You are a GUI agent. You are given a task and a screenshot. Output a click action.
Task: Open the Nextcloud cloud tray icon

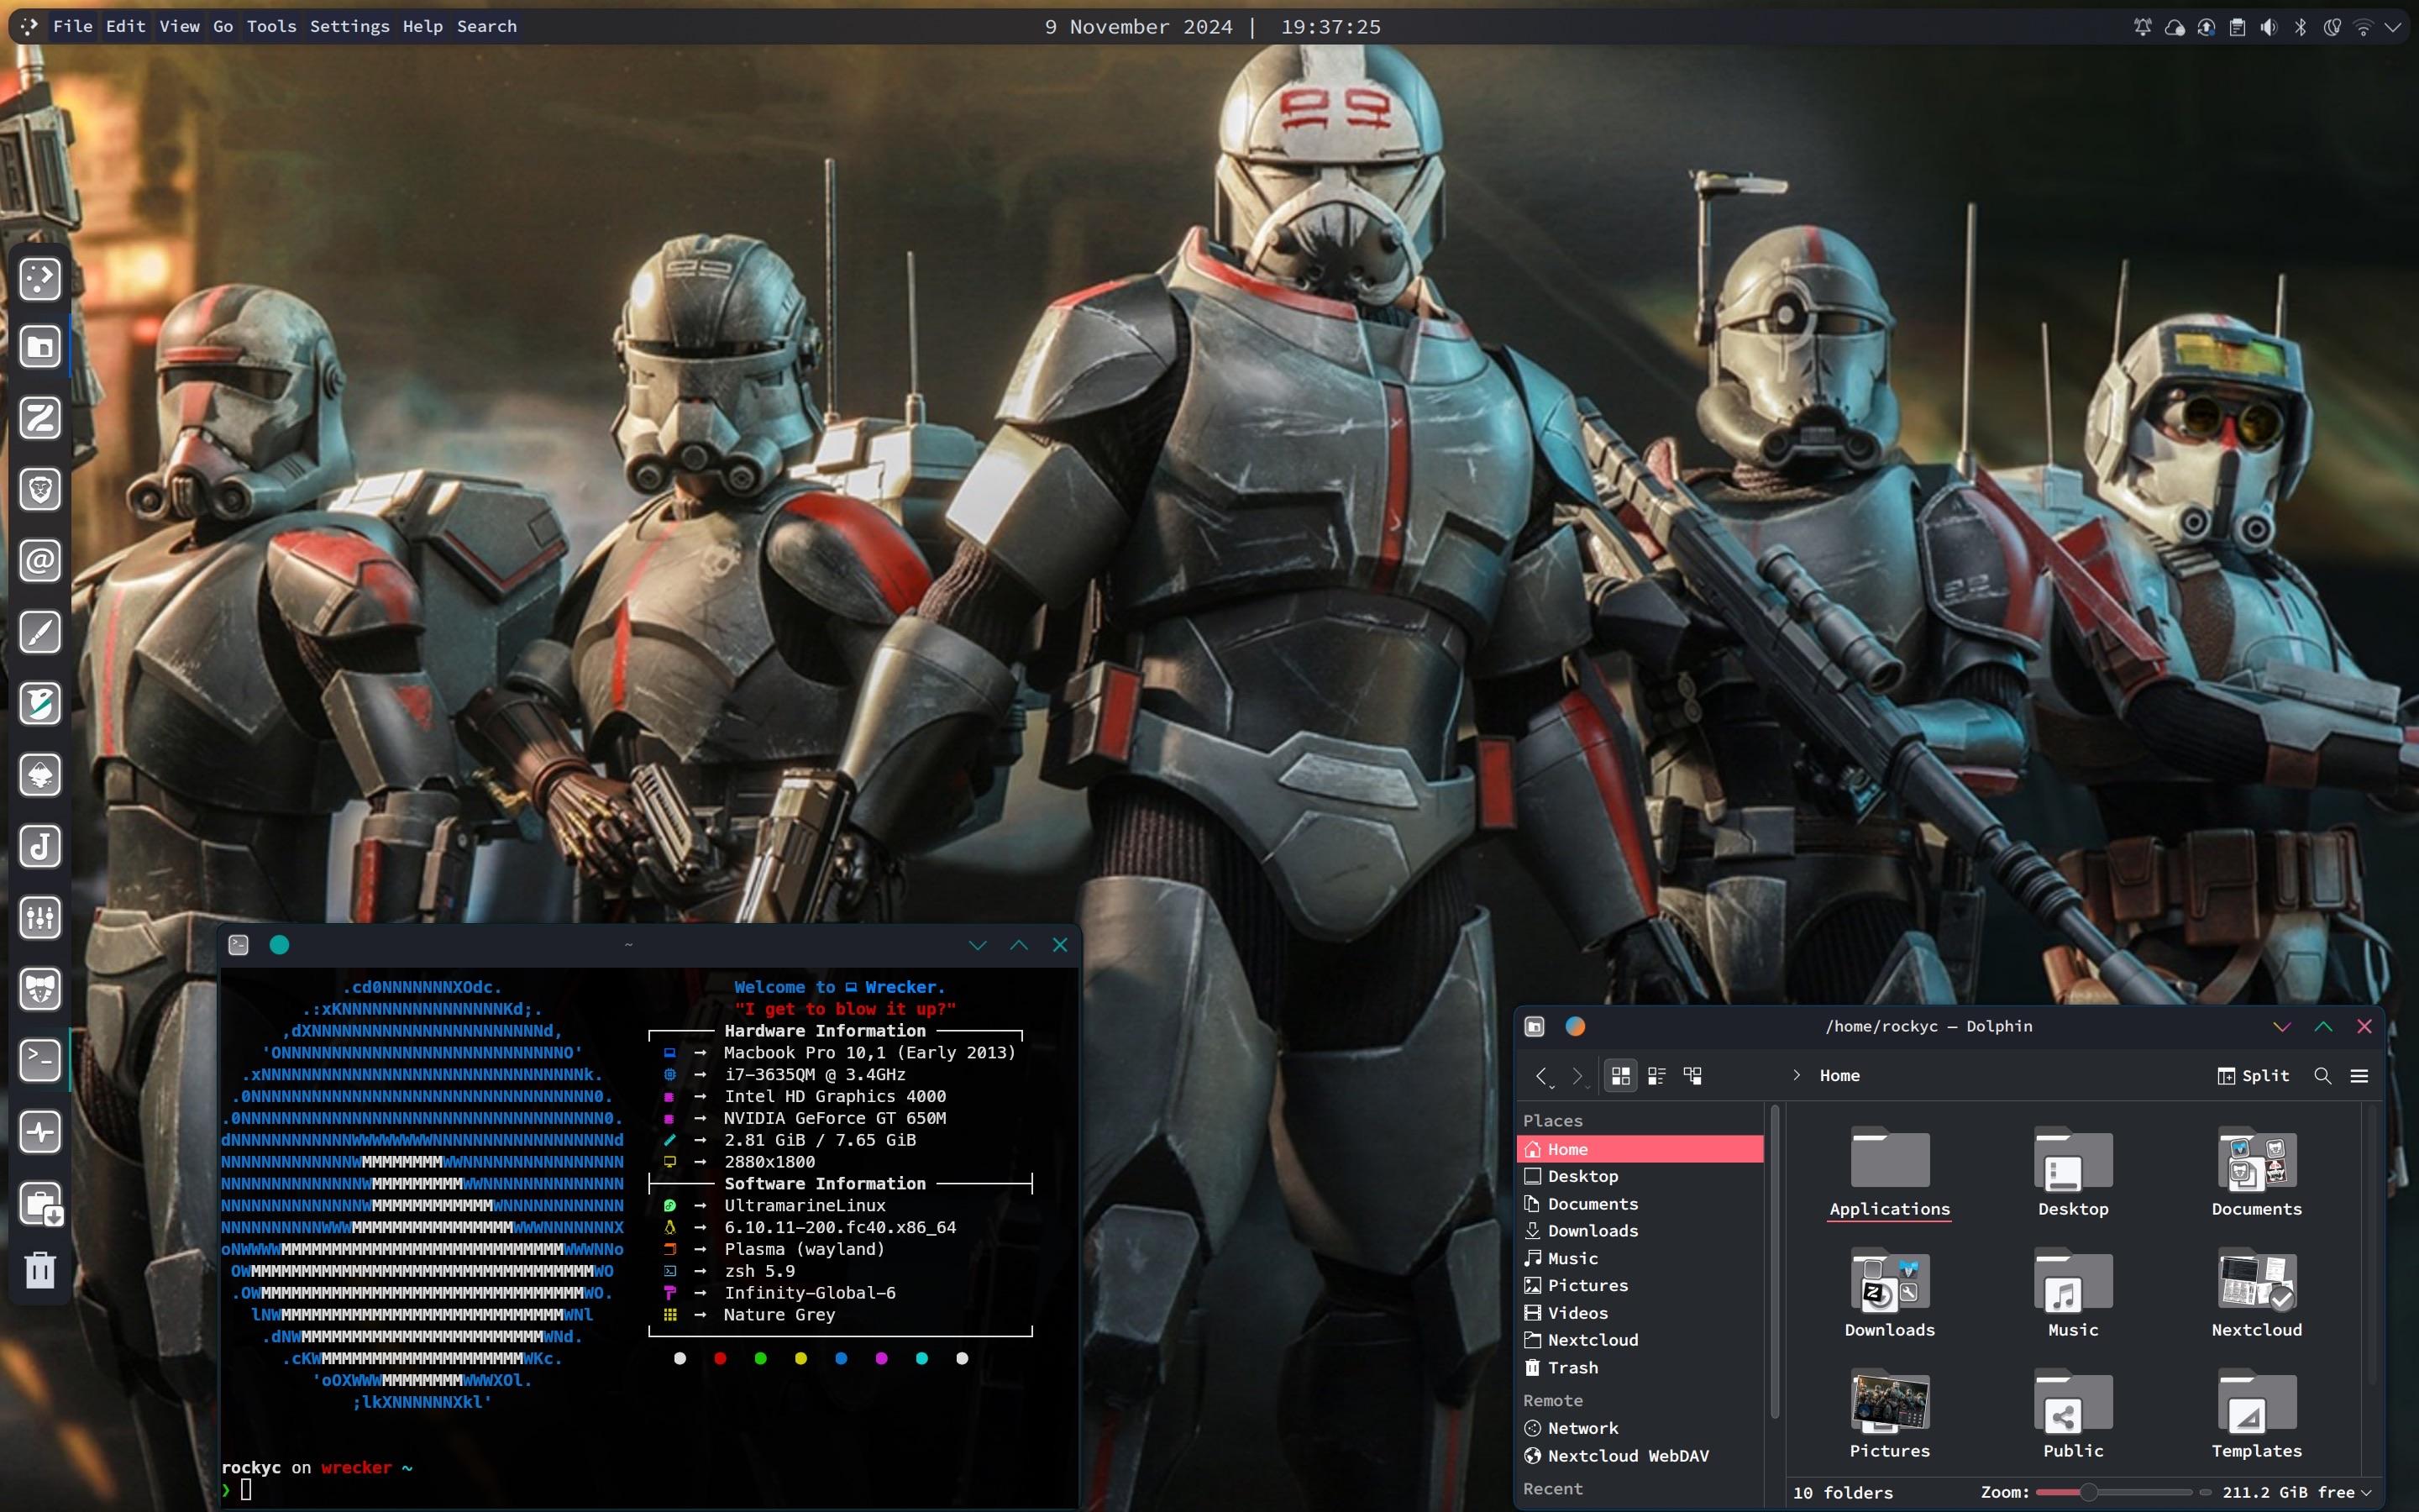click(x=2174, y=27)
